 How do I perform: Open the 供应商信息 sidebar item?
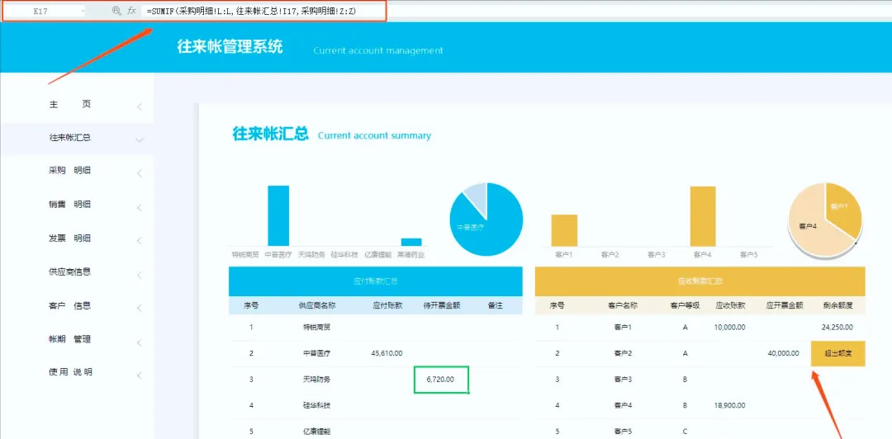point(70,271)
